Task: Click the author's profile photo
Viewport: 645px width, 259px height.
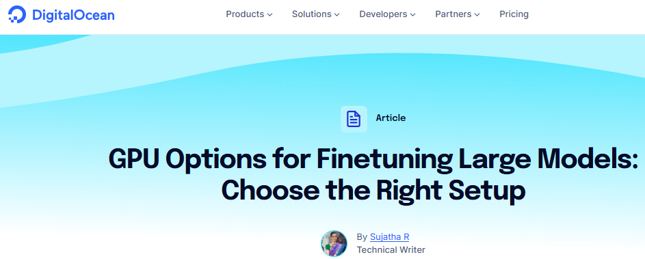Action: (334, 243)
